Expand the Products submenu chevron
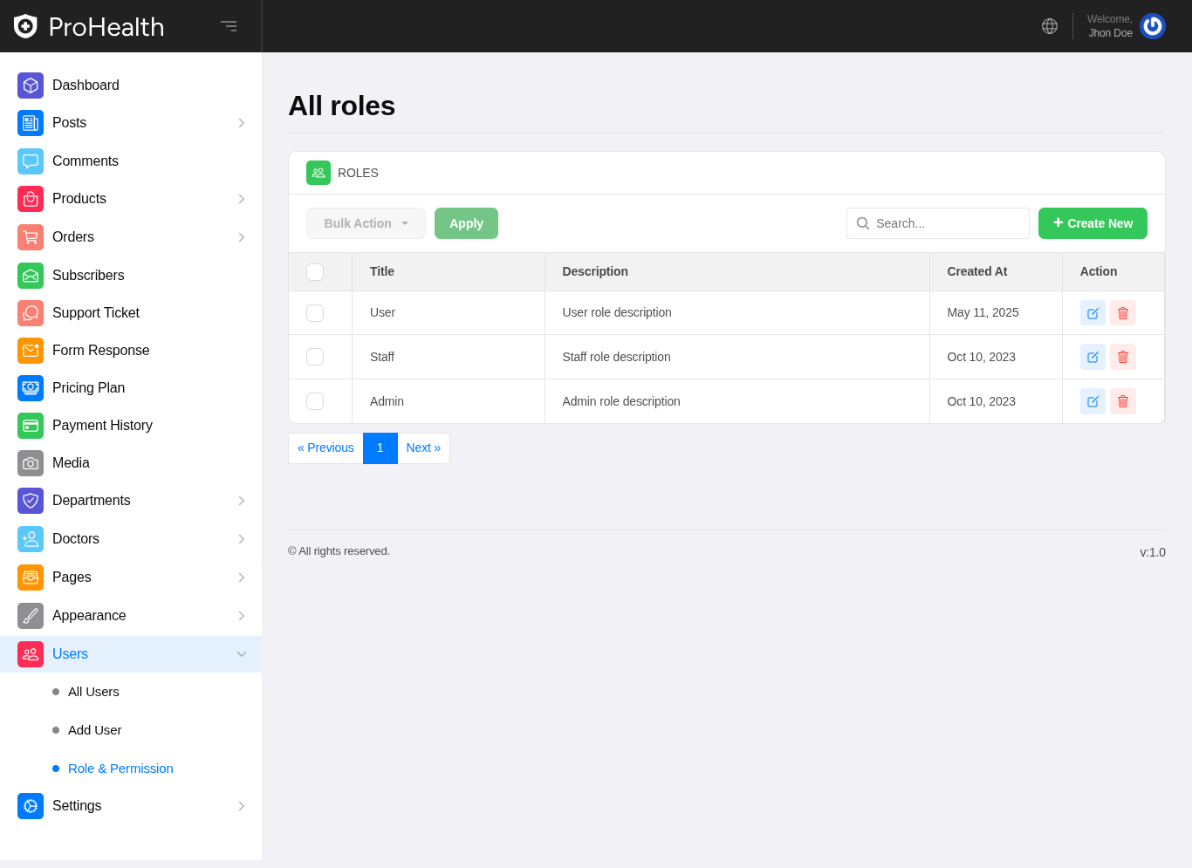The image size is (1192, 868). [242, 199]
